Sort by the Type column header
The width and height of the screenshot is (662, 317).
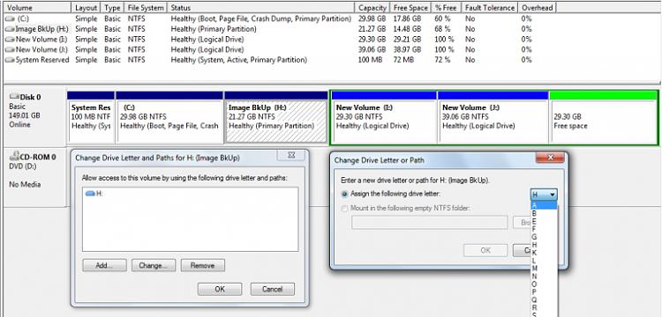tap(112, 8)
